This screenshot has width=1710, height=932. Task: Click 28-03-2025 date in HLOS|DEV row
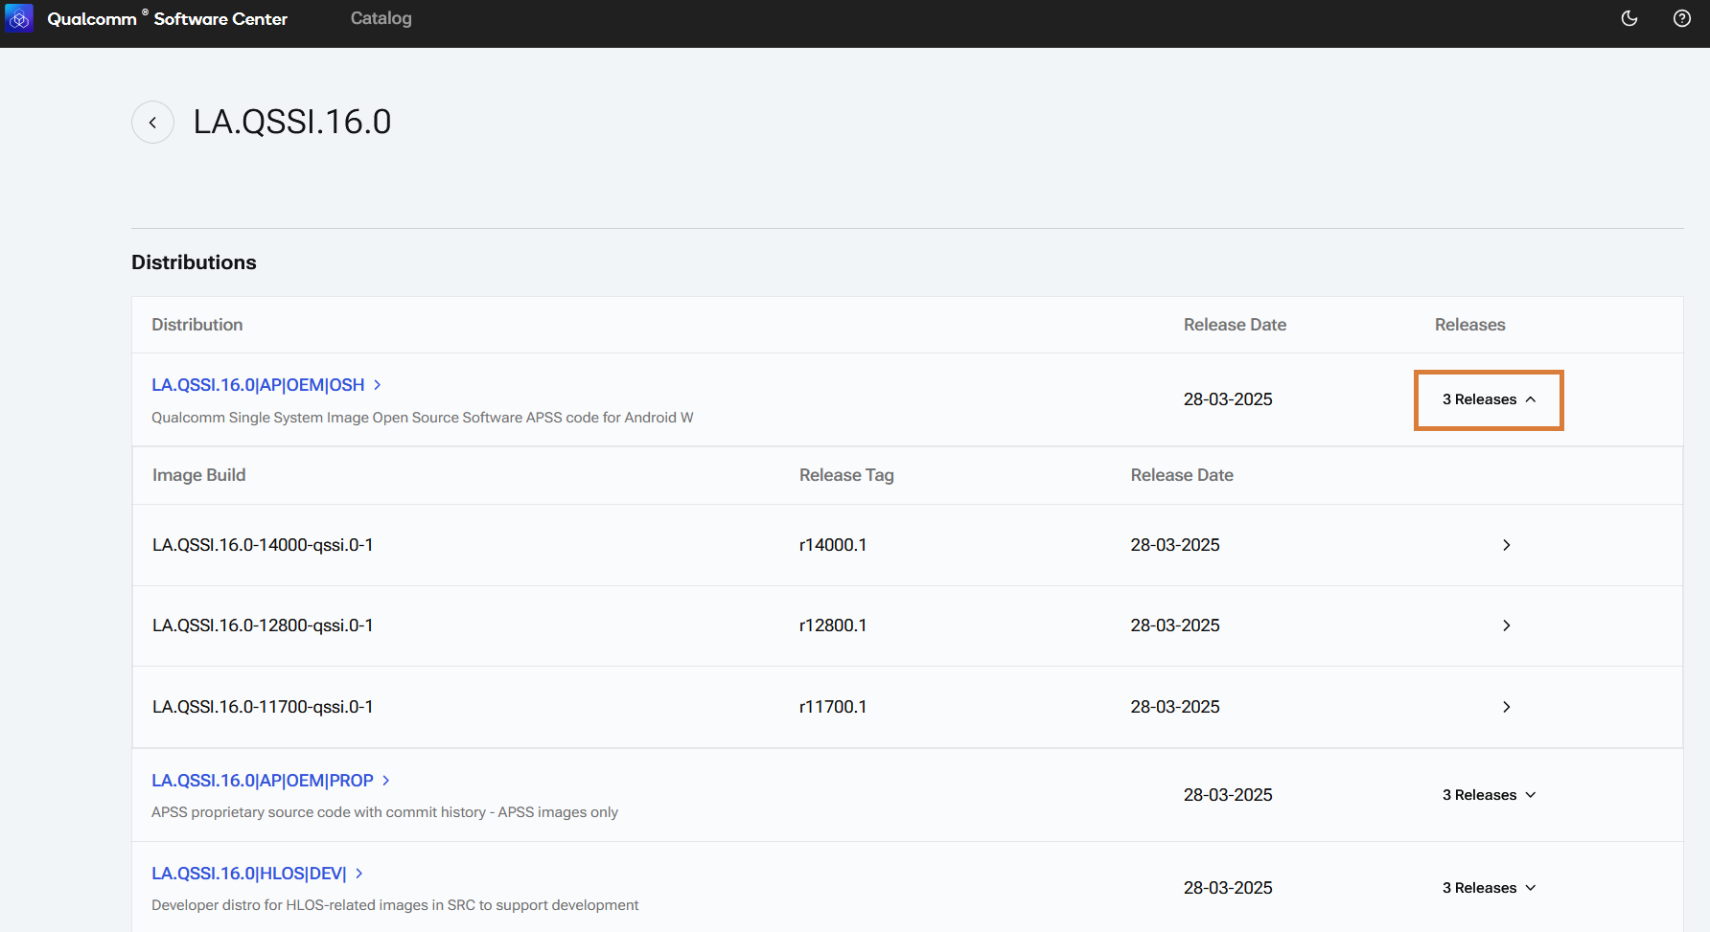click(x=1228, y=888)
